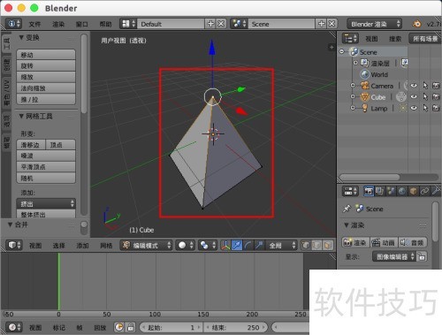Screen dimensions: 442x335
Task: Click the 推/拉 button
Action: tap(46, 100)
